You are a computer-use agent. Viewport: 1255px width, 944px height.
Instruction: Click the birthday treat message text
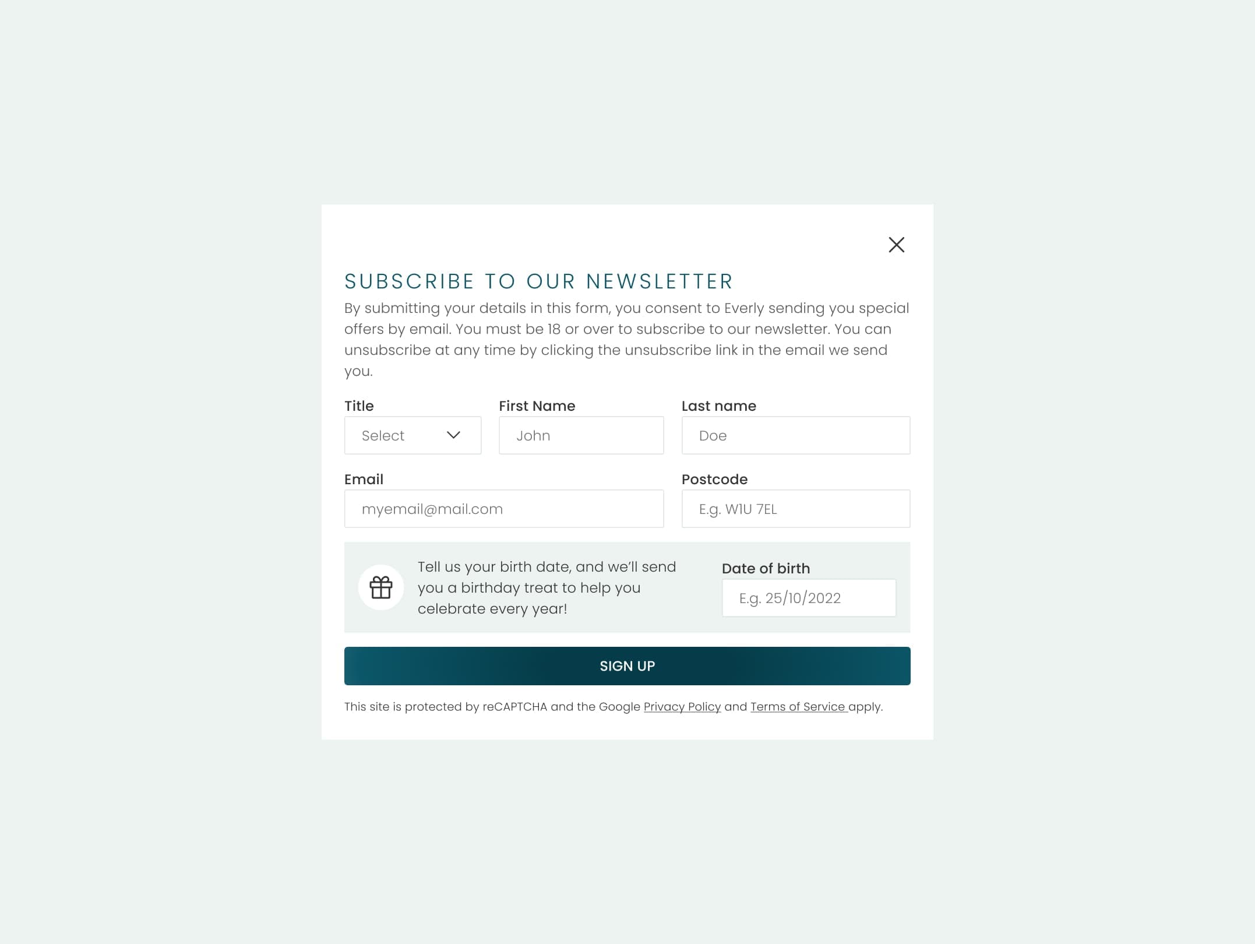[x=547, y=587]
